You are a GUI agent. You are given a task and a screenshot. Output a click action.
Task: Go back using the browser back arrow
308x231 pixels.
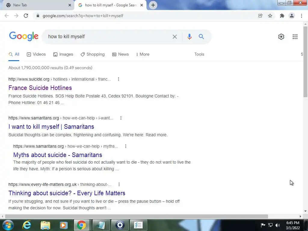pos(7,16)
